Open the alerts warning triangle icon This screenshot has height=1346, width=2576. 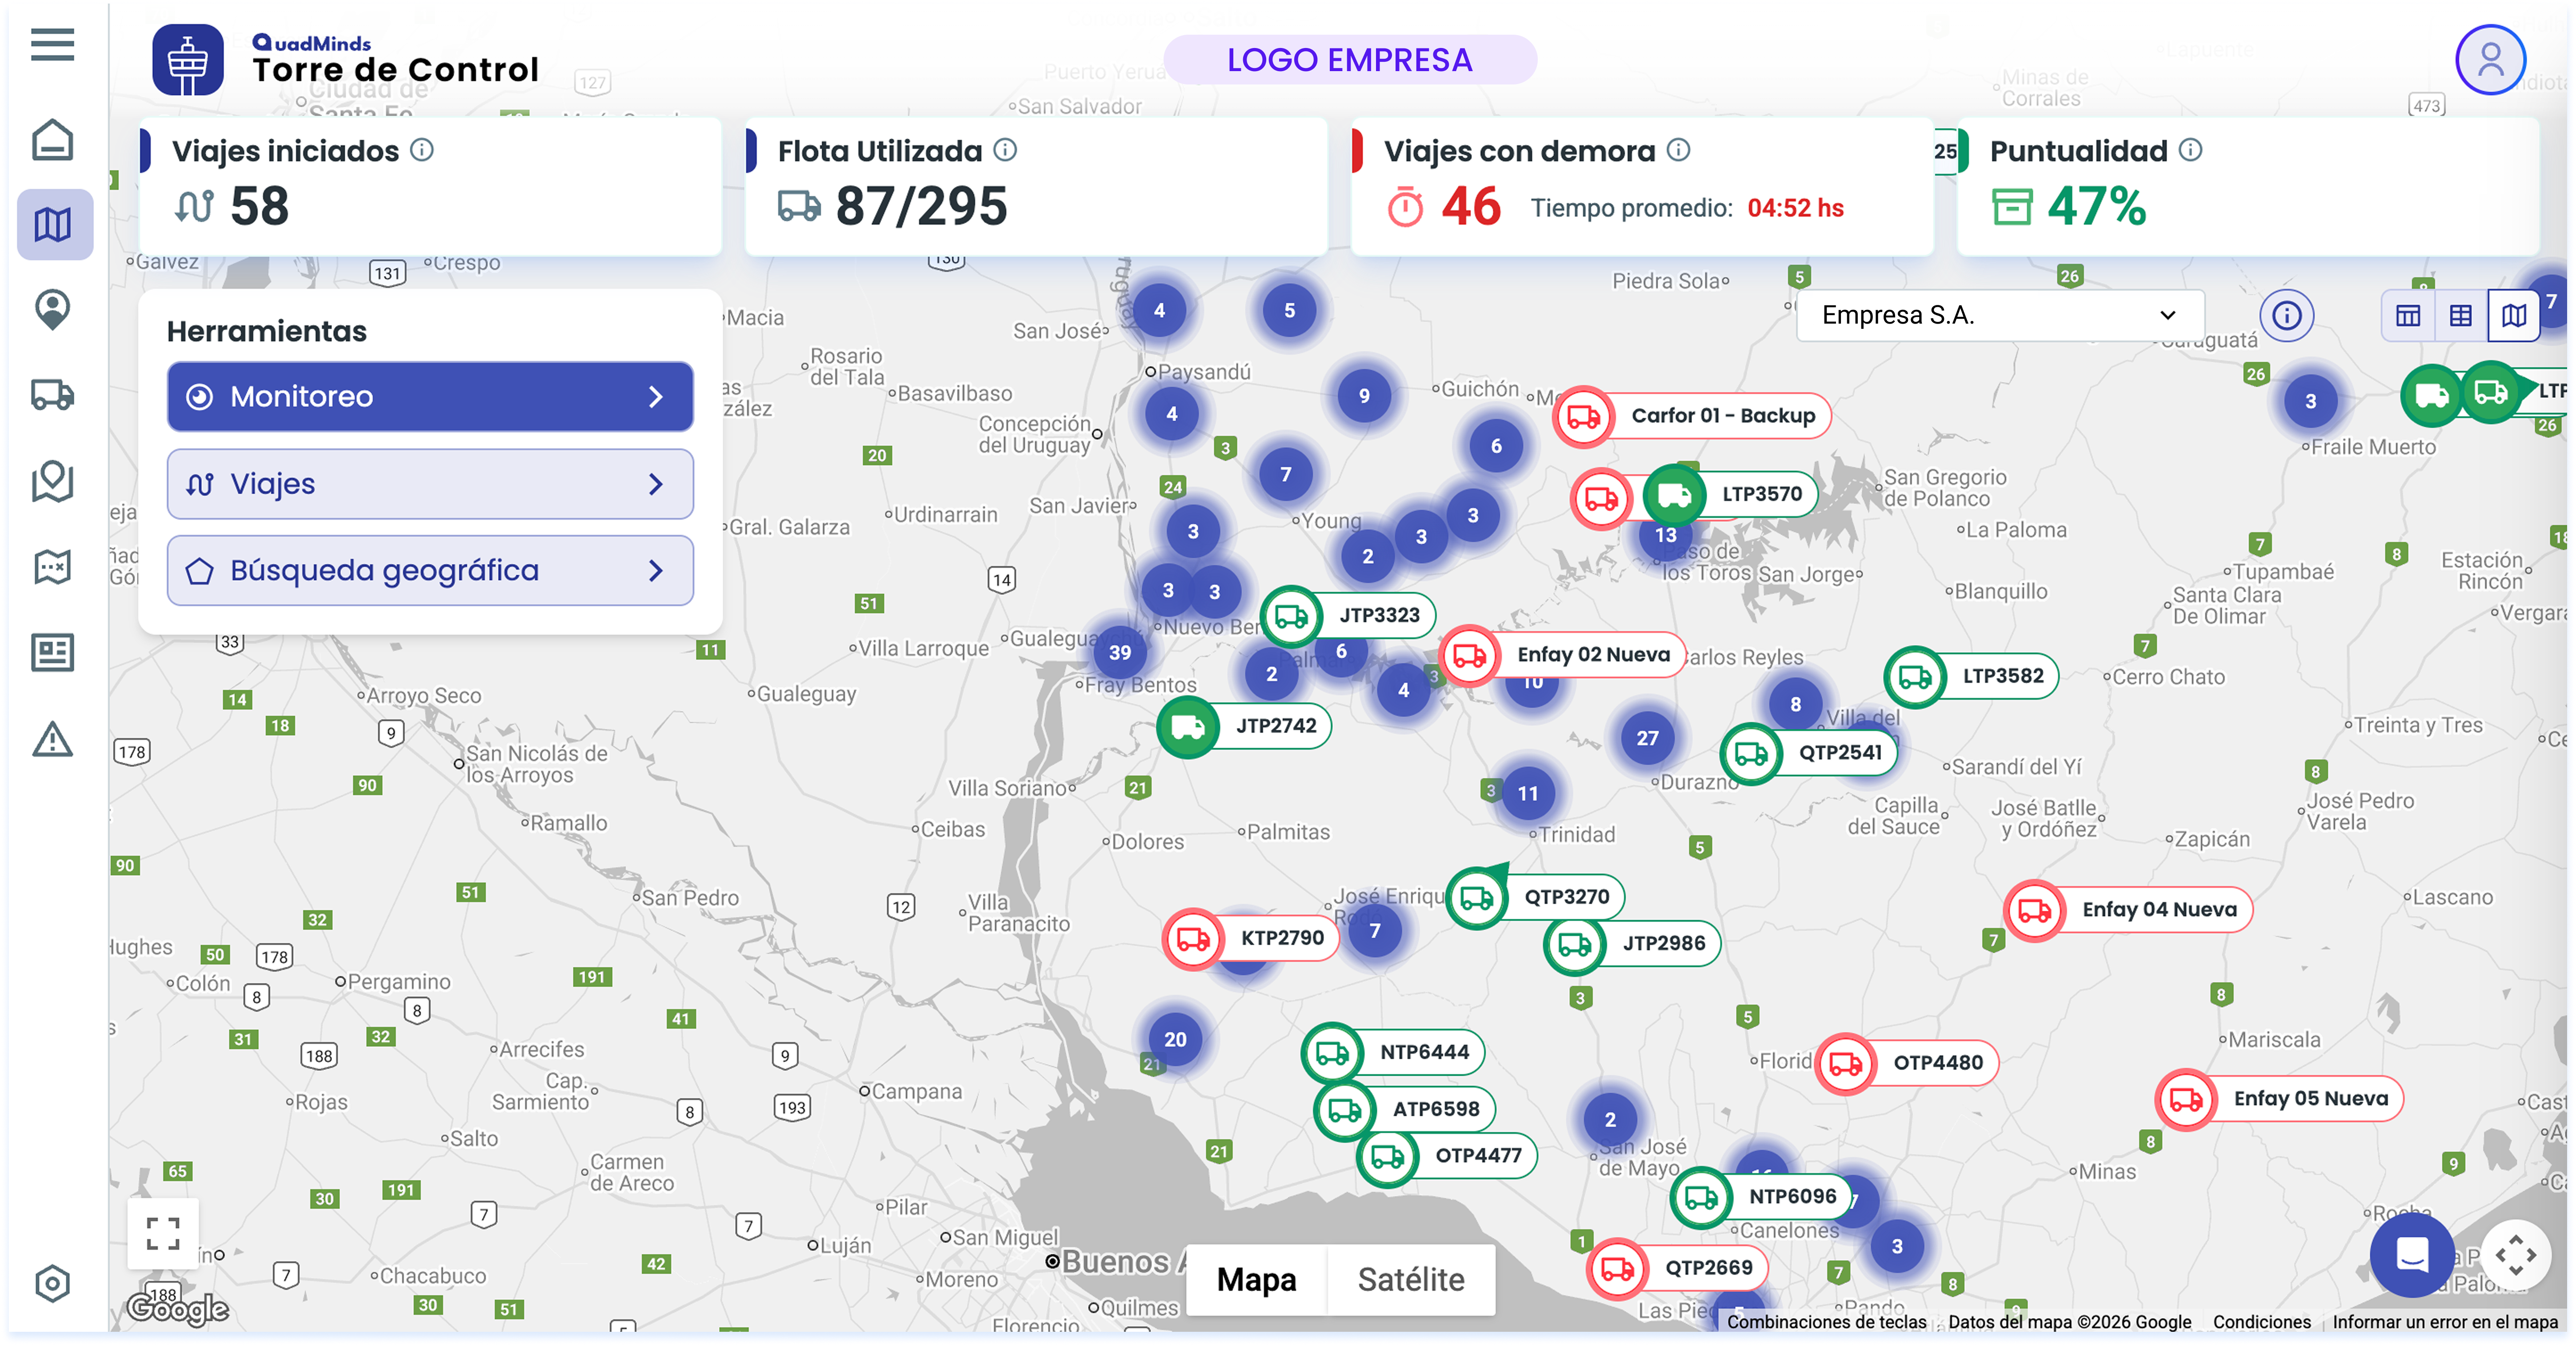click(52, 740)
